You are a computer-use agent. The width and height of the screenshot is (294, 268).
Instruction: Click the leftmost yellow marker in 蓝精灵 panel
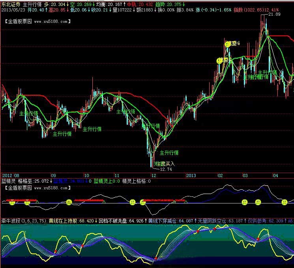coord(12,202)
